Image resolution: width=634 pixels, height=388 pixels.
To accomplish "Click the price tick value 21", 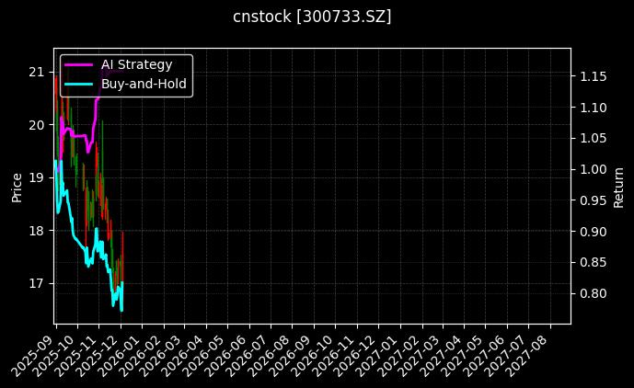I will [36, 72].
